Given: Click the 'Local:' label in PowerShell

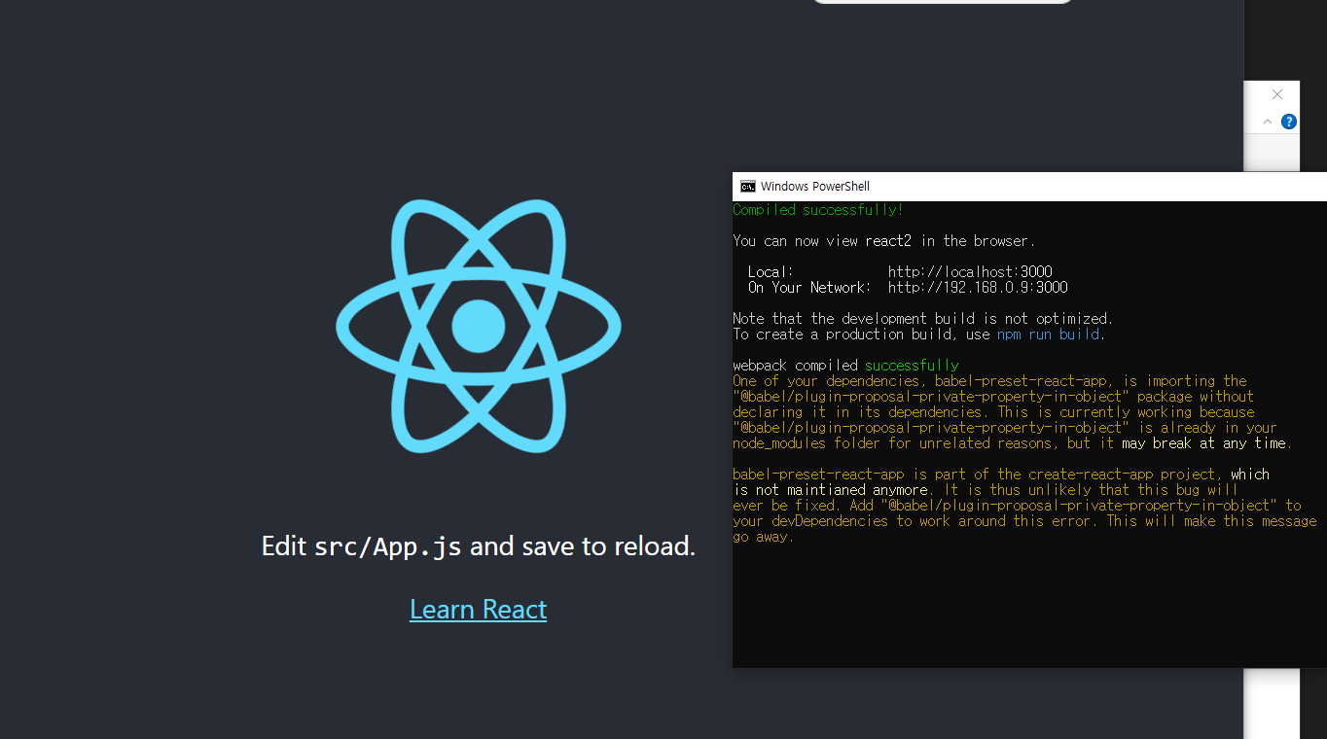Looking at the screenshot, I should tap(771, 272).
